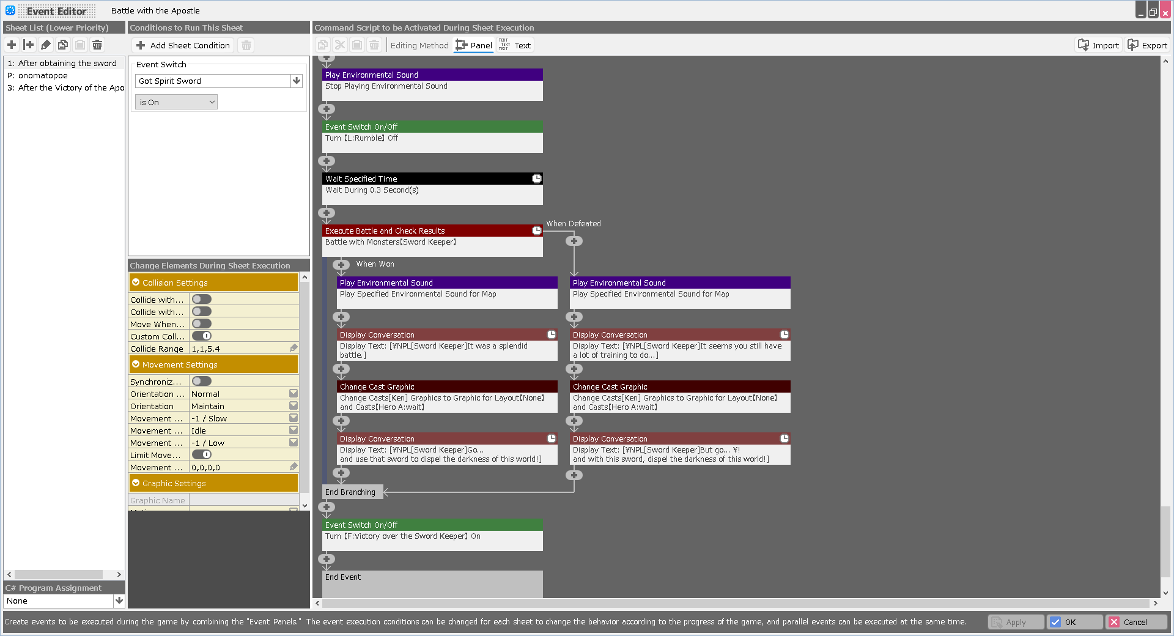
Task: Click the Import icon button
Action: coord(1098,45)
